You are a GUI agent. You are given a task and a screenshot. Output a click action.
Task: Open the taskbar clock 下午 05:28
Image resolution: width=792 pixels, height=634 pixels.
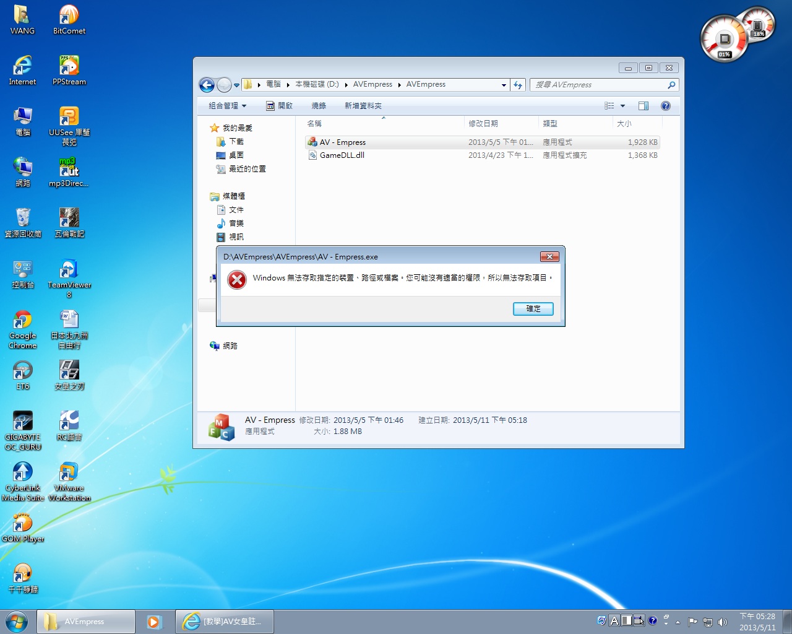point(757,622)
